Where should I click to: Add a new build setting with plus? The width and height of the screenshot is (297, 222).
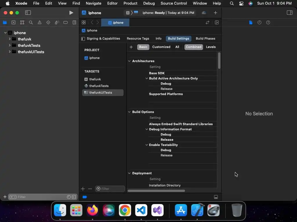pyautogui.click(x=131, y=47)
